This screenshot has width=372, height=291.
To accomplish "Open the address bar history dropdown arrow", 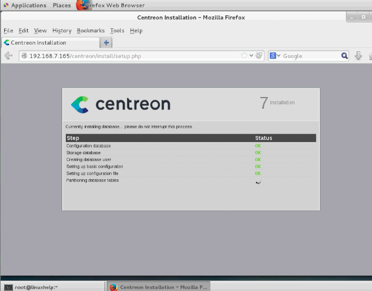I will point(252,56).
